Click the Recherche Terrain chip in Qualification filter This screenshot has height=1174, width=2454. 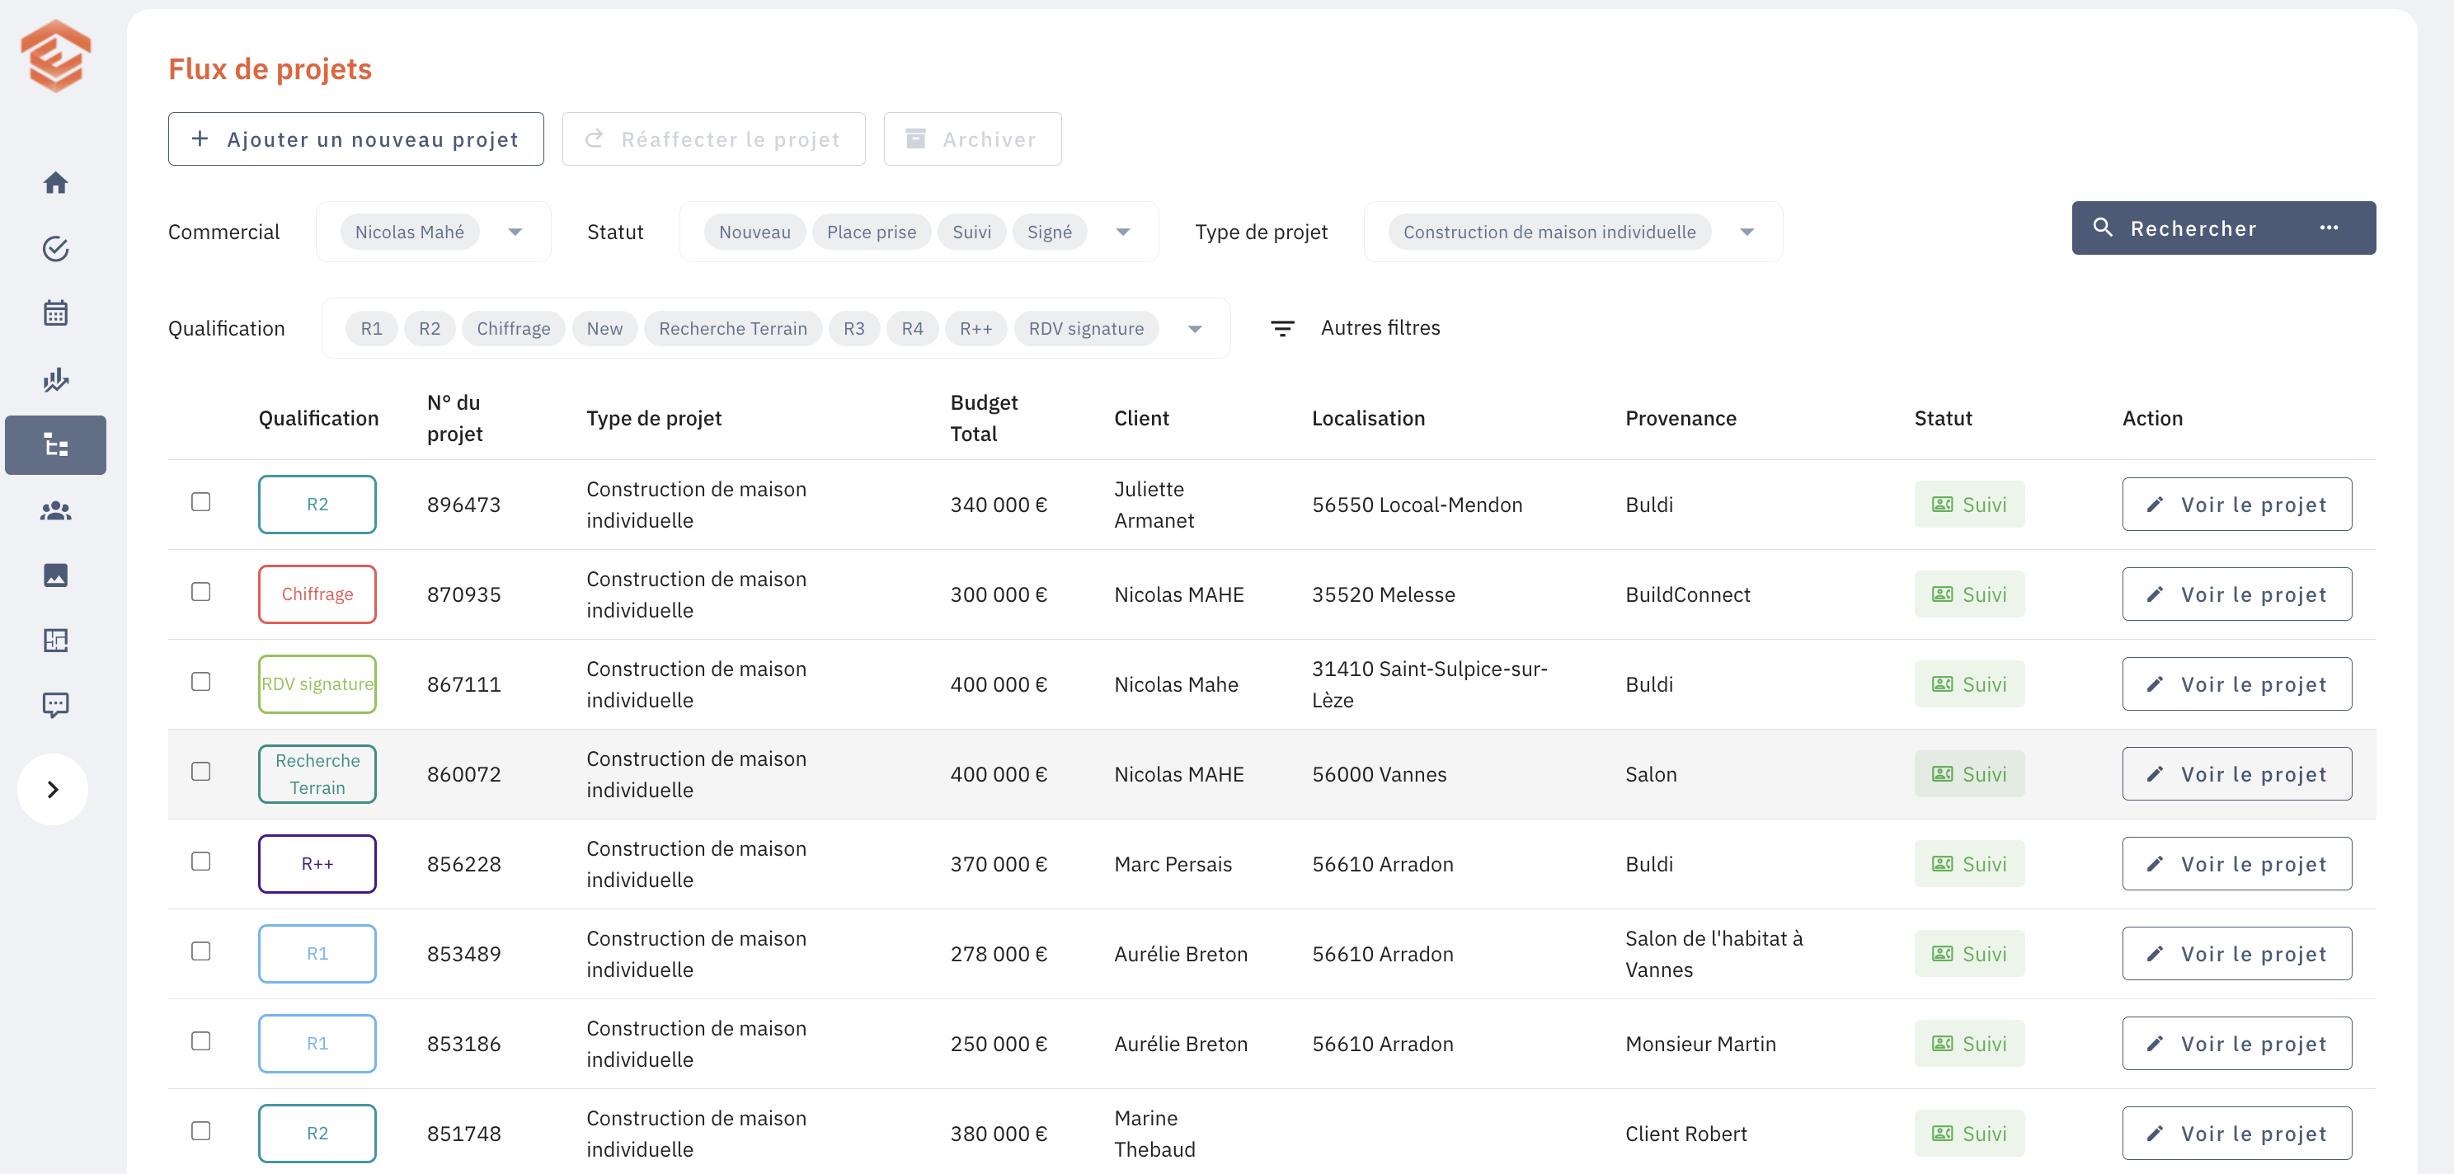732,328
